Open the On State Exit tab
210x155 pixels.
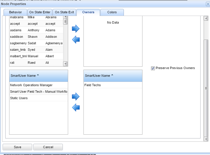[64, 12]
